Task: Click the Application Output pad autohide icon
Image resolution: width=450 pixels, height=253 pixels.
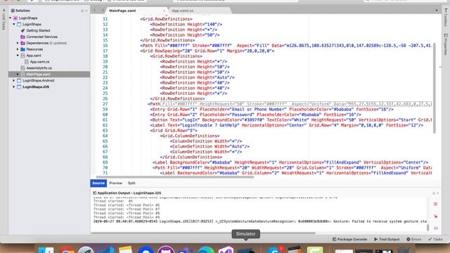Action: pyautogui.click(x=434, y=193)
